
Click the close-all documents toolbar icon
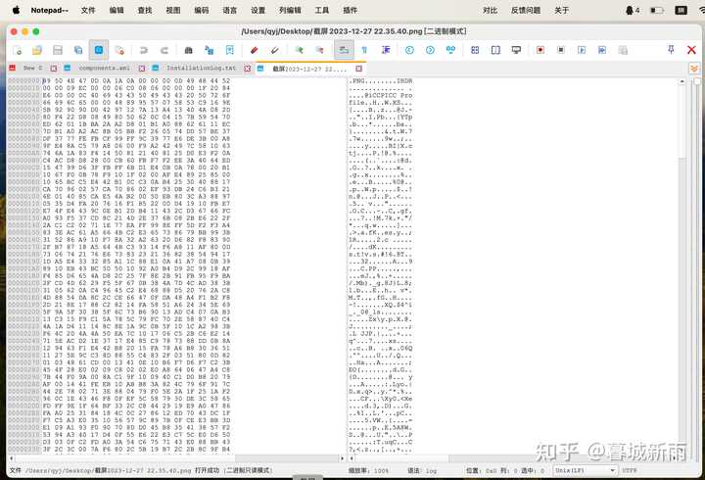(x=119, y=50)
